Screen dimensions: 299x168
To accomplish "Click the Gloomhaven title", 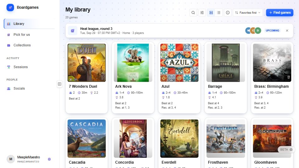I will point(265,162).
